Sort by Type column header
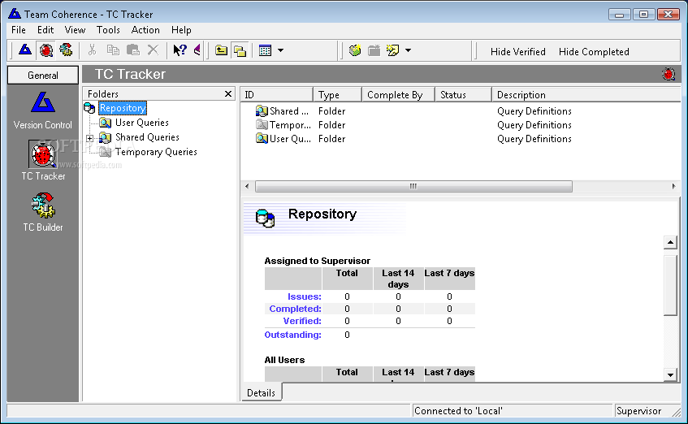Image resolution: width=688 pixels, height=424 pixels. [x=337, y=95]
